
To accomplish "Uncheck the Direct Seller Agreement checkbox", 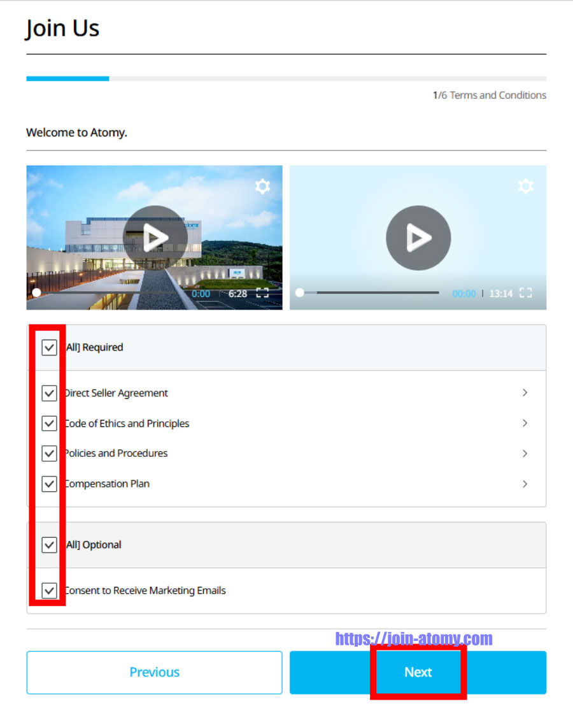I will (49, 393).
